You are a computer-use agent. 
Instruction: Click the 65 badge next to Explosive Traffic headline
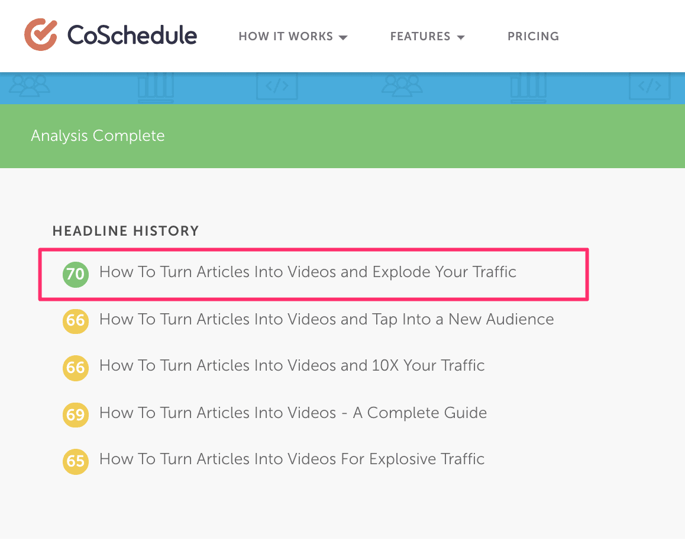(x=75, y=461)
